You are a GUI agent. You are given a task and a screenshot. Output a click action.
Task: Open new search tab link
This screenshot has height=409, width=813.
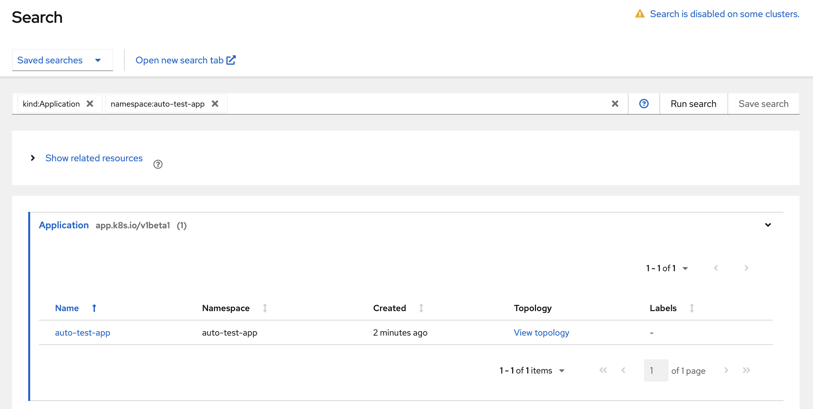(x=185, y=60)
